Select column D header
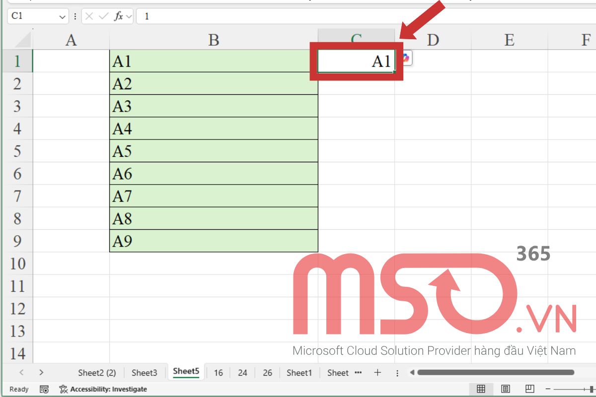Image resolution: width=596 pixels, height=397 pixels. [433, 40]
